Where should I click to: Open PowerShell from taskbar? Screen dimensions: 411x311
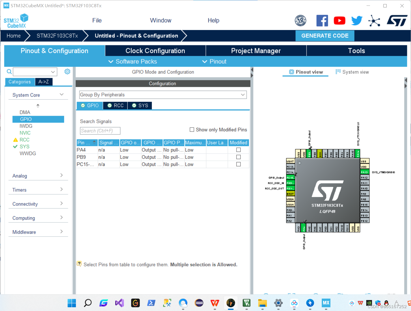pyautogui.click(x=151, y=303)
